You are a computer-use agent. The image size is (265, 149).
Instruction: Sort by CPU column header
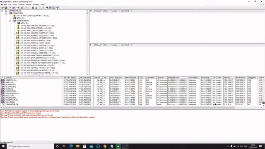click(x=142, y=78)
